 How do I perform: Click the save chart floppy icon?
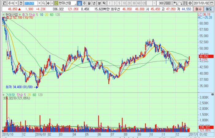click(185, 3)
